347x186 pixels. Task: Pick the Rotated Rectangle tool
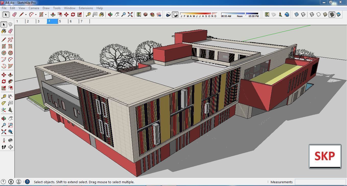click(10, 46)
